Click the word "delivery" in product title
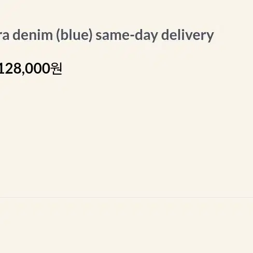 pos(188,35)
